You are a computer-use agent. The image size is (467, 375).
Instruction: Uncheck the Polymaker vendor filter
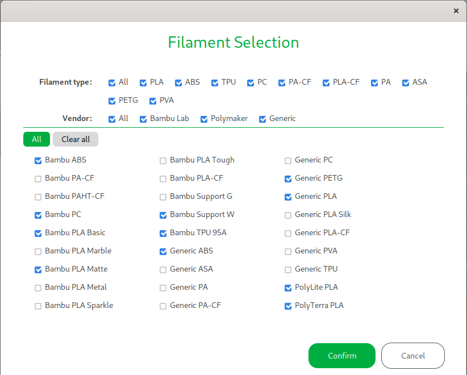point(204,119)
